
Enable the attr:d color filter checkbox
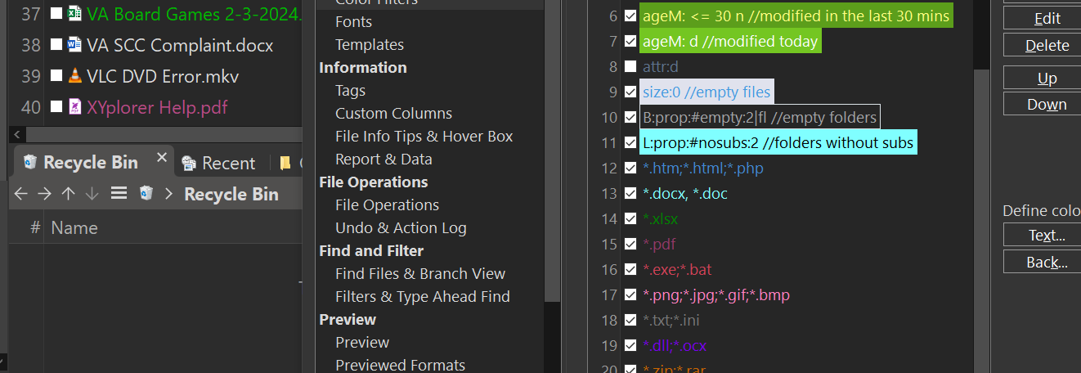[x=630, y=66]
